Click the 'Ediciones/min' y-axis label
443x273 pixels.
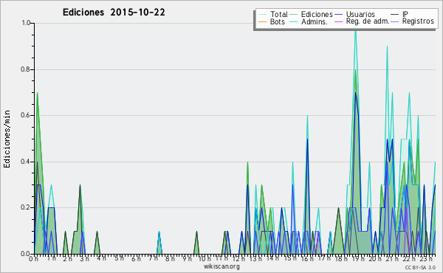tap(7, 139)
